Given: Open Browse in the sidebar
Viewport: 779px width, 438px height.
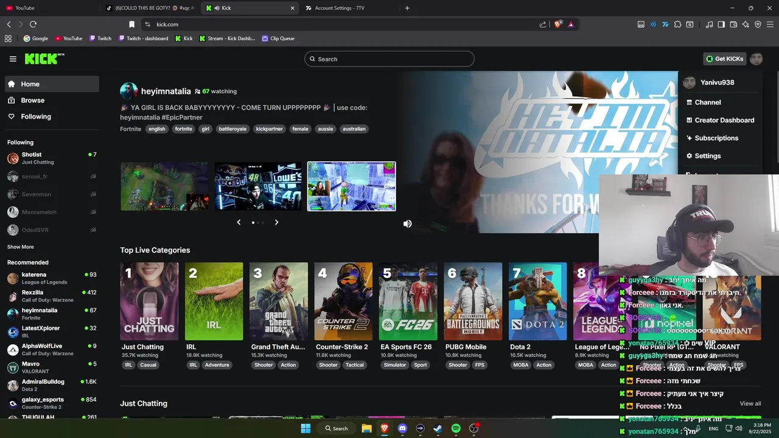Looking at the screenshot, I should click(52, 100).
